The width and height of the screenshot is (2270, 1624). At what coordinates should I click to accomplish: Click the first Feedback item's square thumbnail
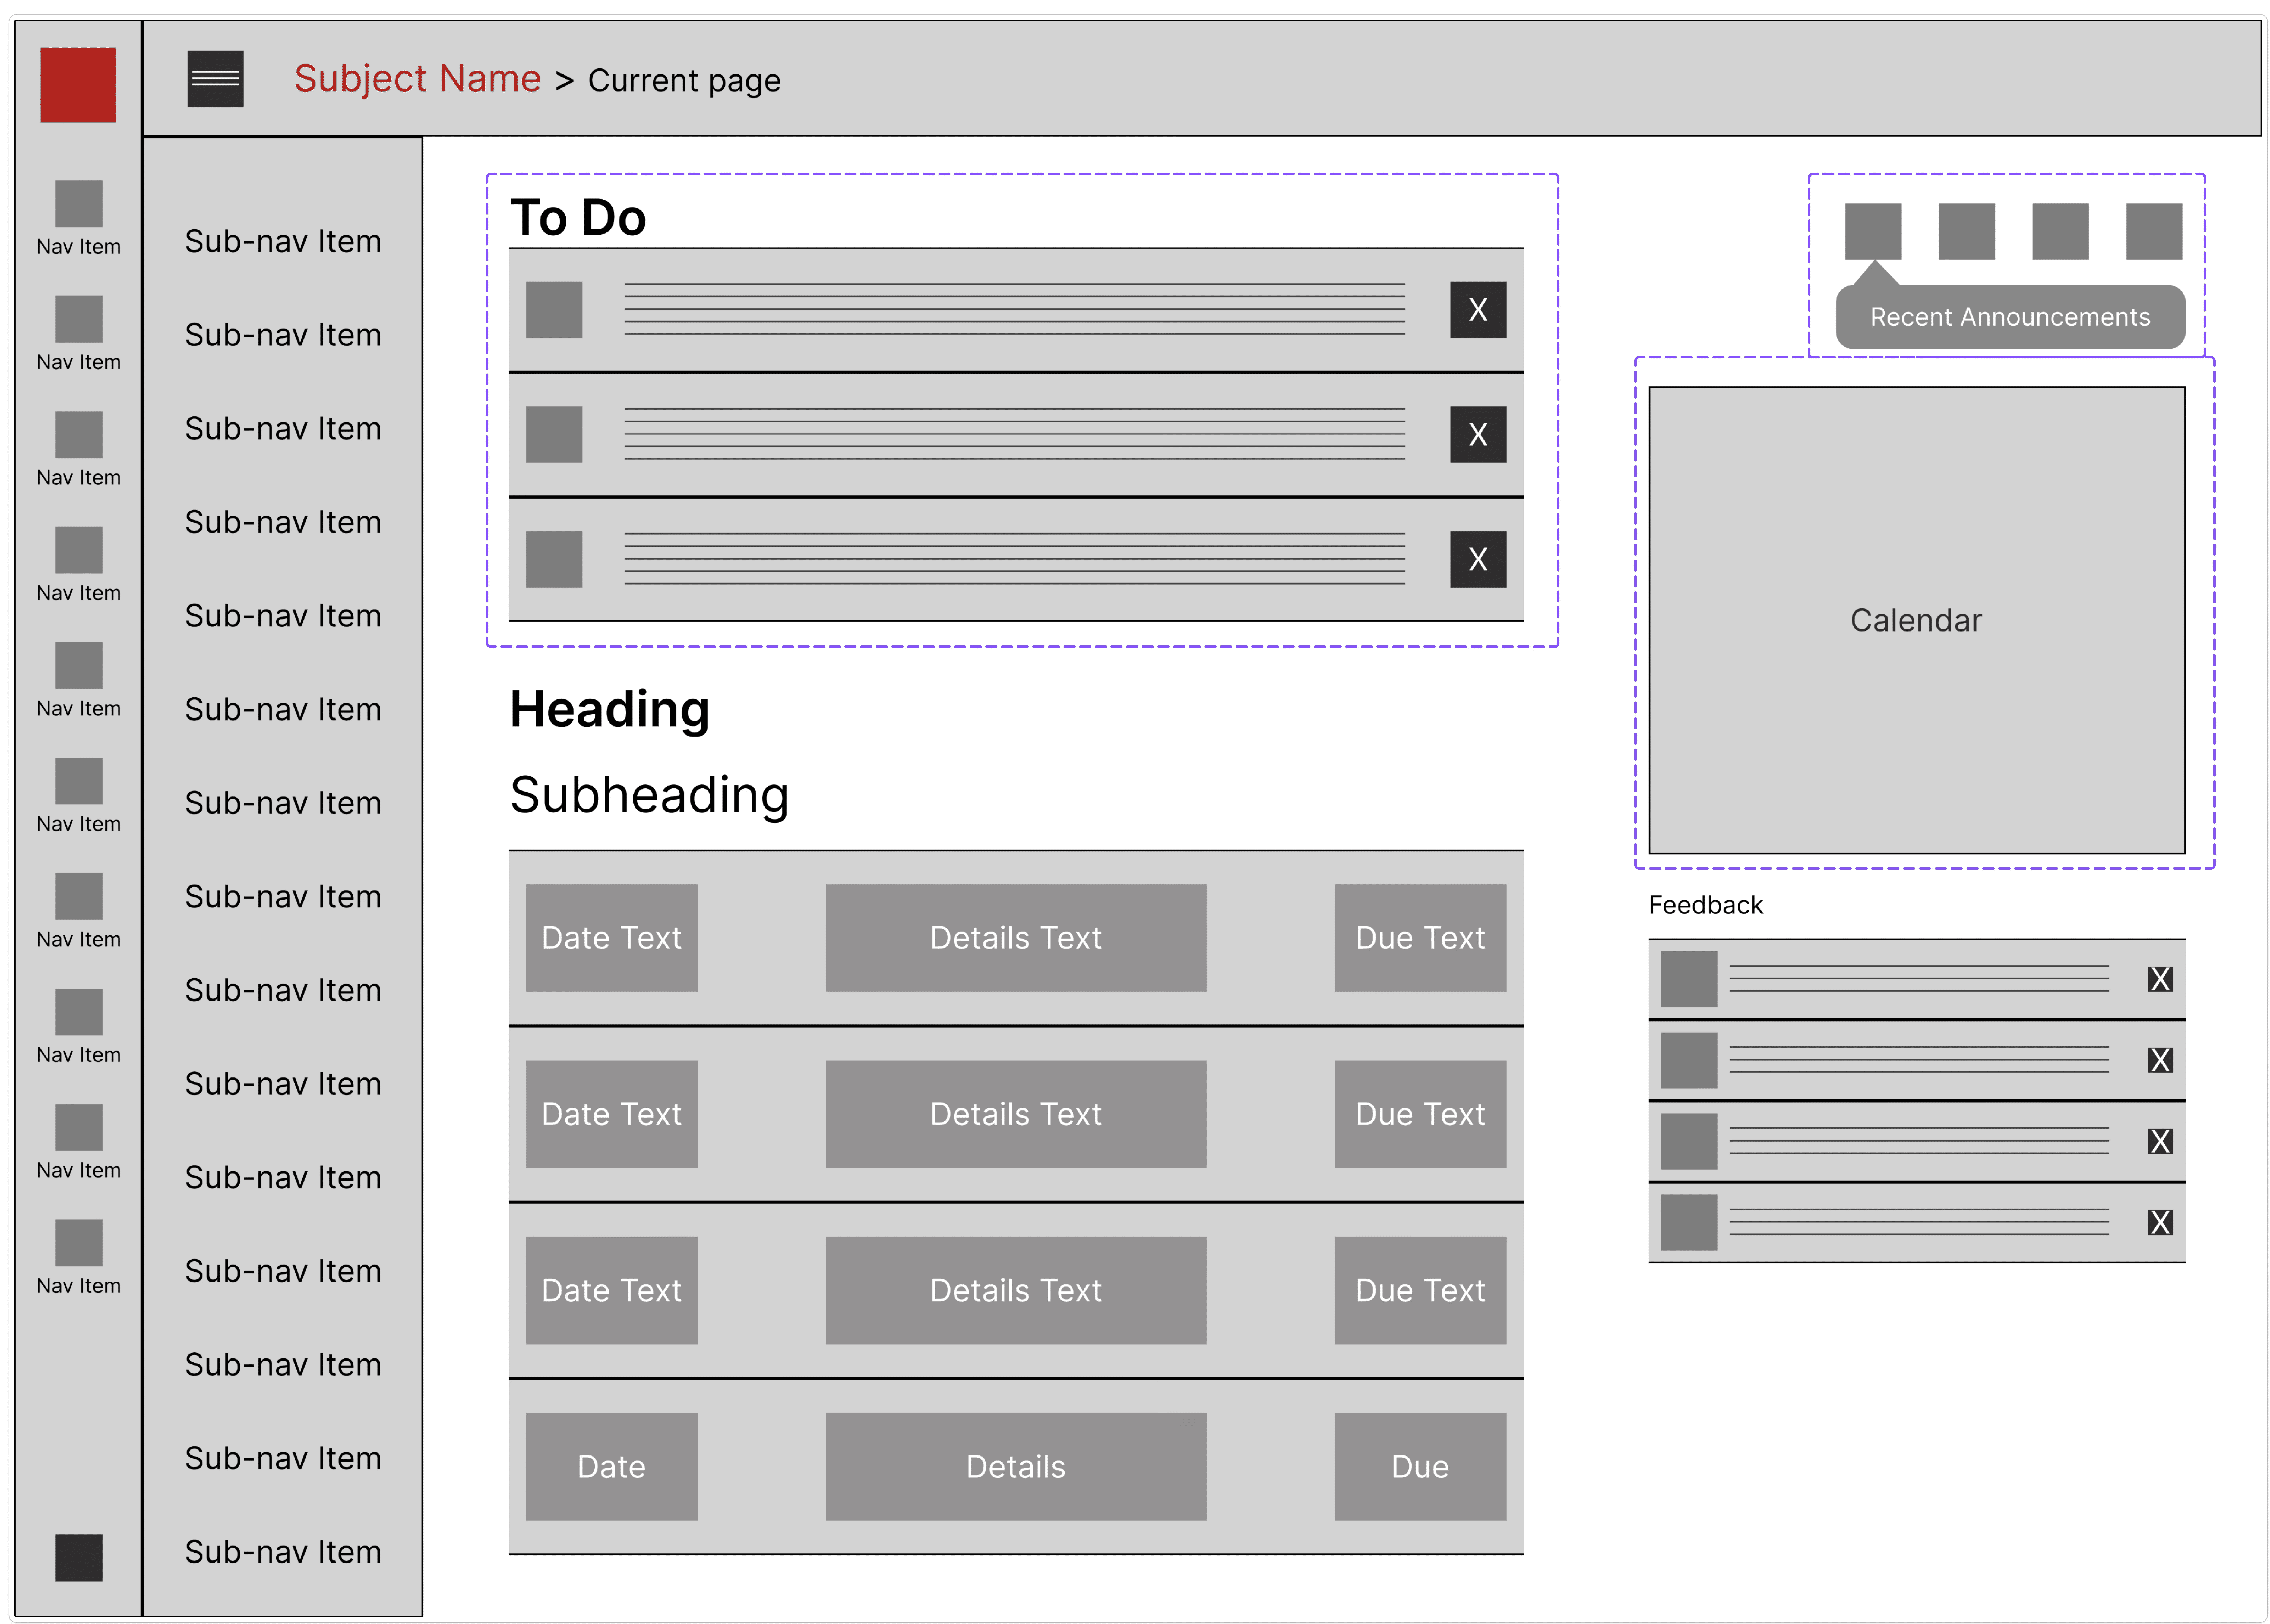click(1689, 979)
